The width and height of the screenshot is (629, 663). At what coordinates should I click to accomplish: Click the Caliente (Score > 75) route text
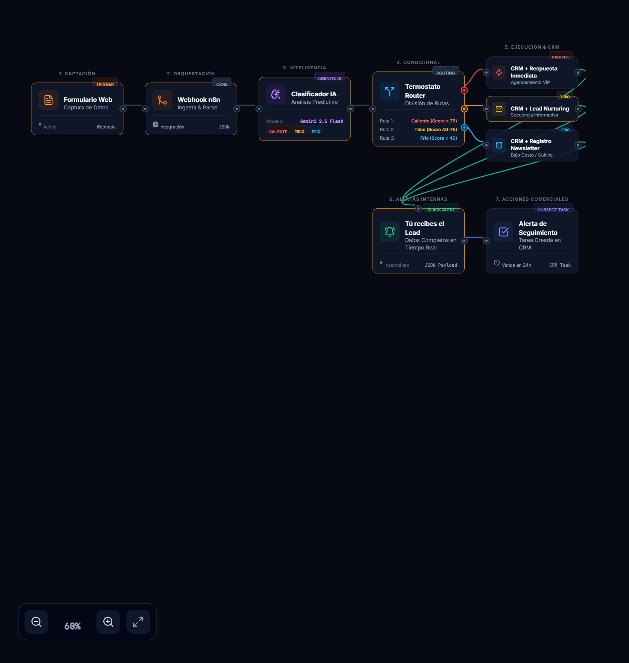click(434, 121)
